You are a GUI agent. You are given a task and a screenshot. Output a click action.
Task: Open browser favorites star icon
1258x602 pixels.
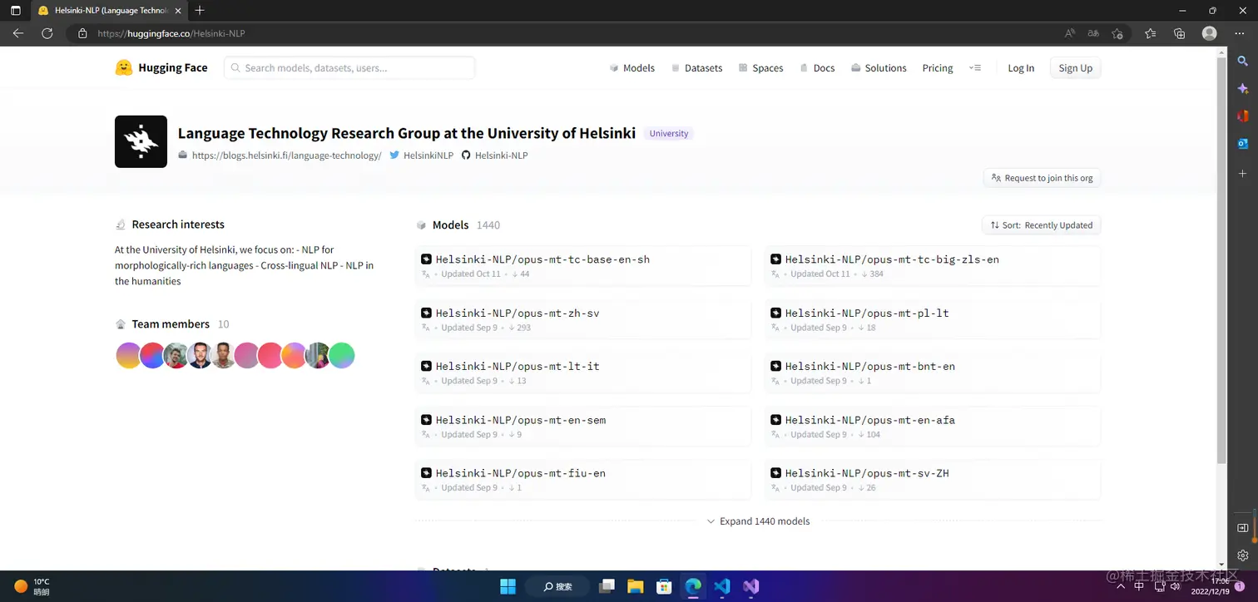click(1150, 33)
